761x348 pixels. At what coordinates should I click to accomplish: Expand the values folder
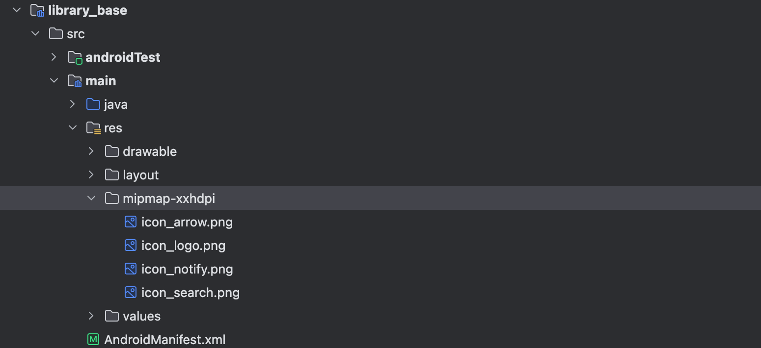pyautogui.click(x=91, y=316)
